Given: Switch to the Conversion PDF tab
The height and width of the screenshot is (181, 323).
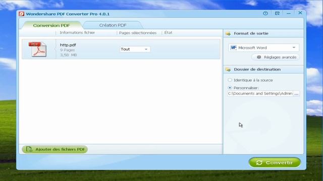Looking at the screenshot, I should click(51, 26).
